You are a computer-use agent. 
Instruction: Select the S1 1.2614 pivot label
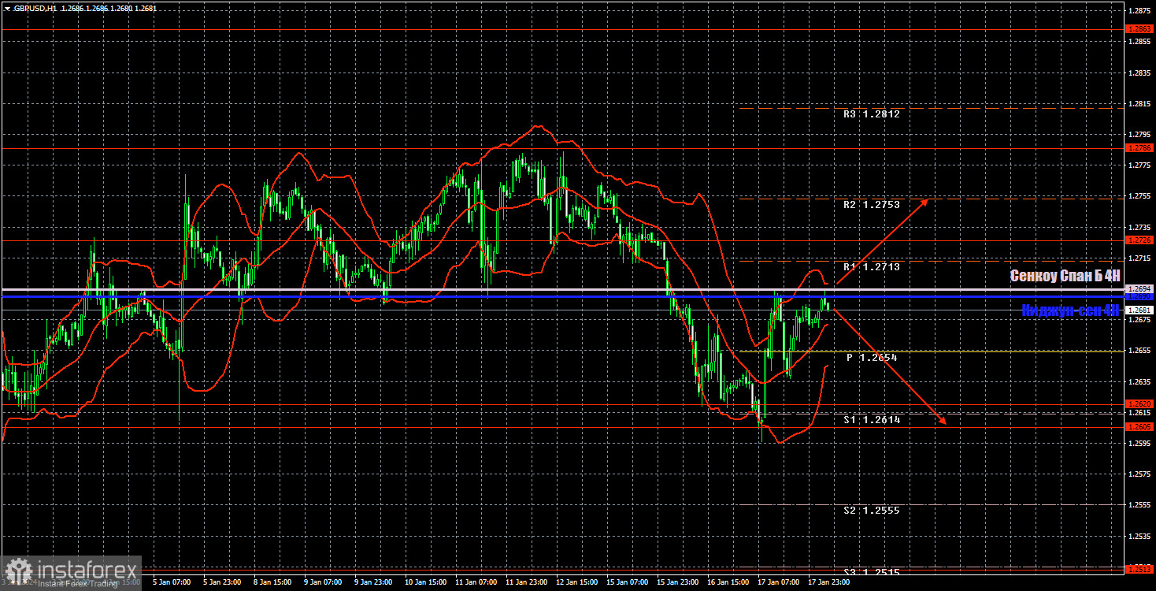pos(871,420)
